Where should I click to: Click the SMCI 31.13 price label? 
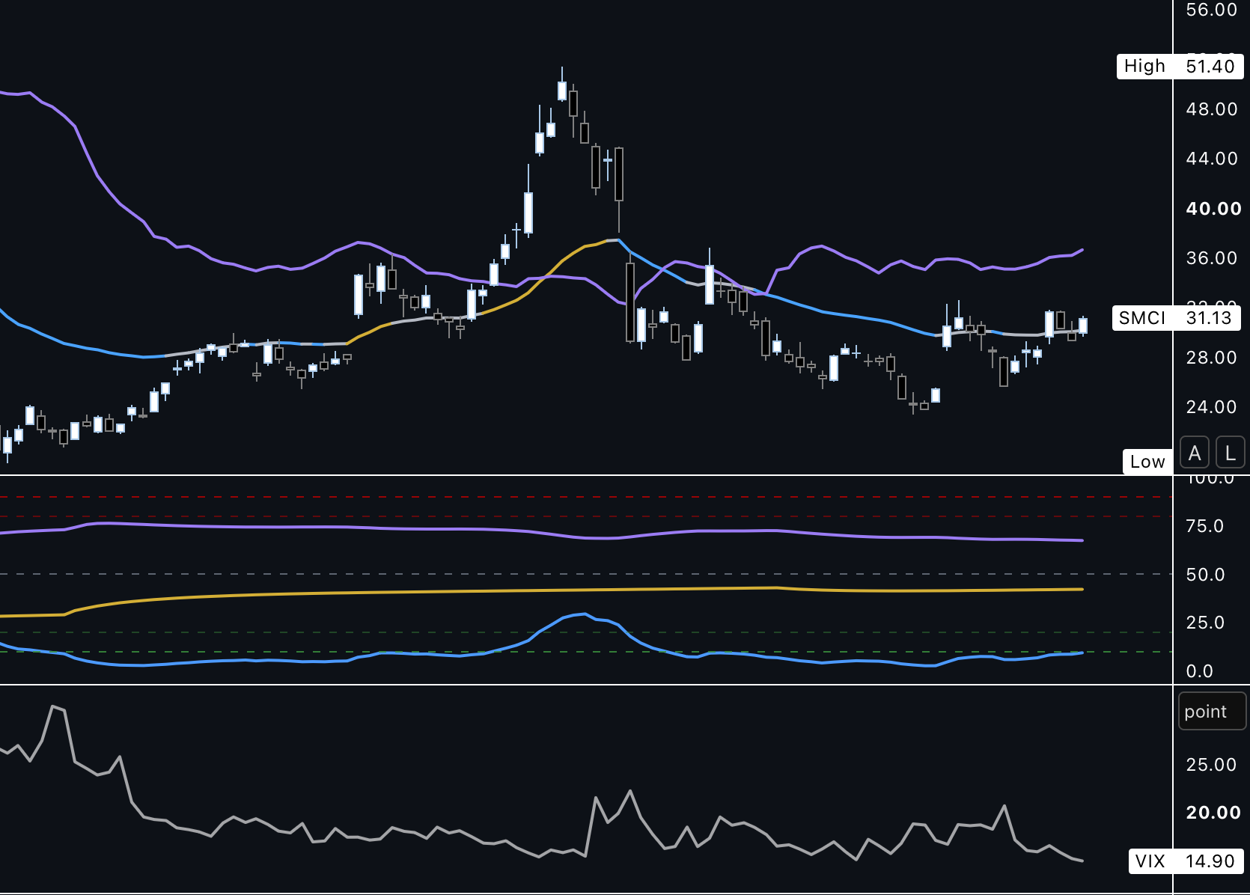[x=1177, y=318]
